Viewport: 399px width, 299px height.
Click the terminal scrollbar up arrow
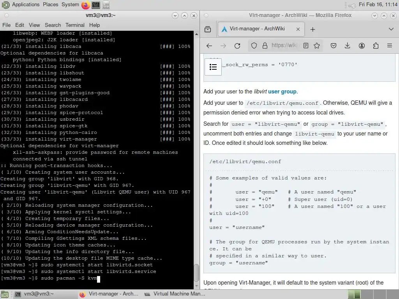tap(196, 34)
